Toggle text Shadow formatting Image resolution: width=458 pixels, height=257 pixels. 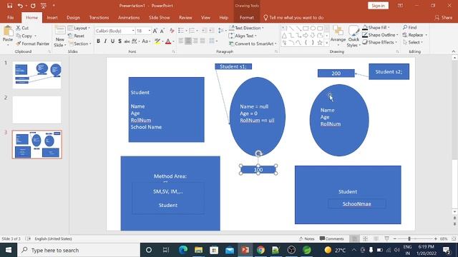120,41
